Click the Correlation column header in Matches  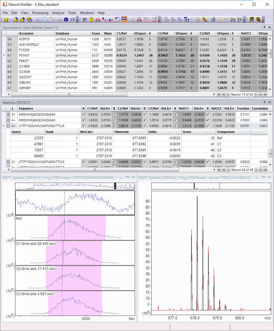(x=260, y=108)
